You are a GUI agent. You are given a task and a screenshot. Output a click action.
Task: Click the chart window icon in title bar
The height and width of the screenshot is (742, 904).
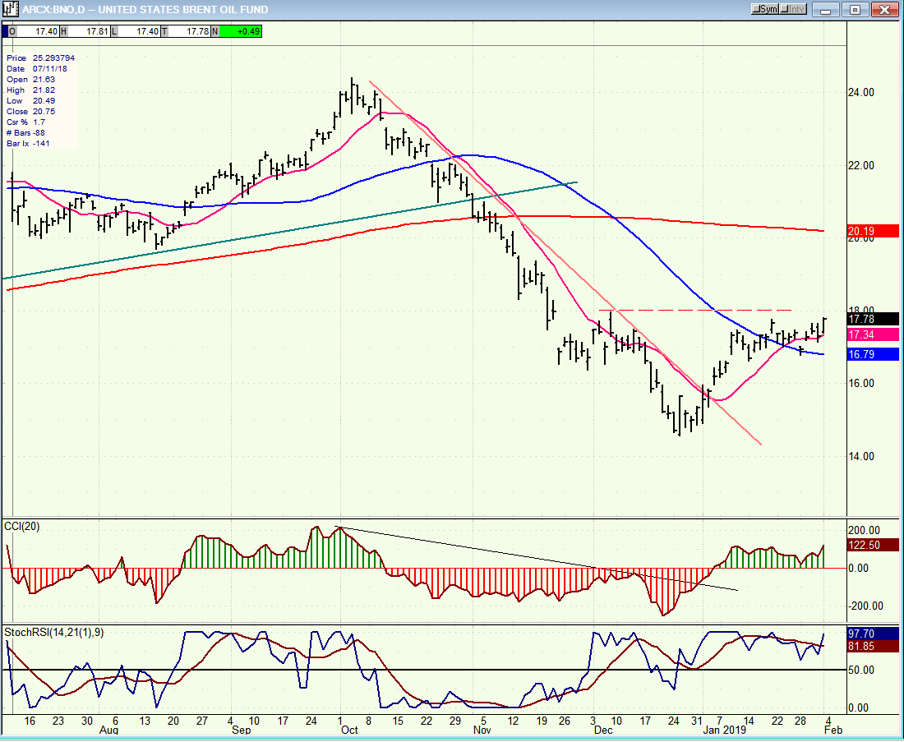(x=11, y=9)
